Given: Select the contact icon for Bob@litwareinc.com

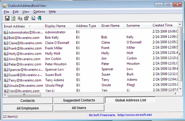Looking at the screenshot, I should pyautogui.click(x=6, y=38).
